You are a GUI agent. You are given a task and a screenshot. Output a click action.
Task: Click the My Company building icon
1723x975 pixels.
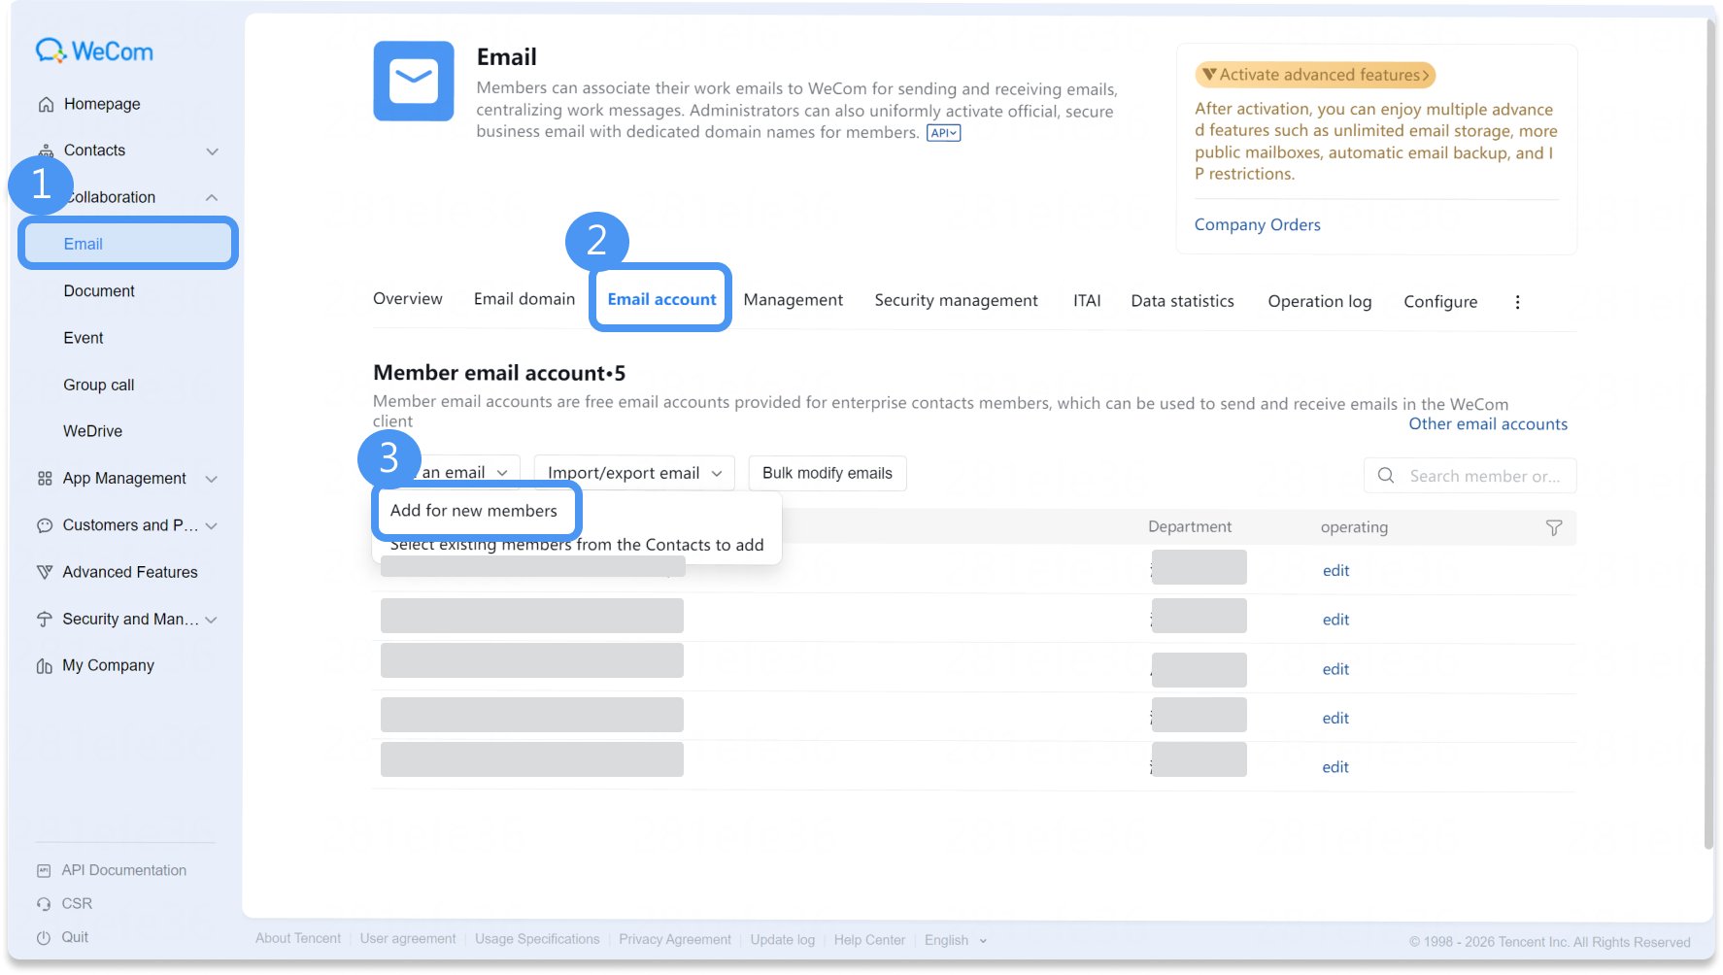pyautogui.click(x=45, y=665)
